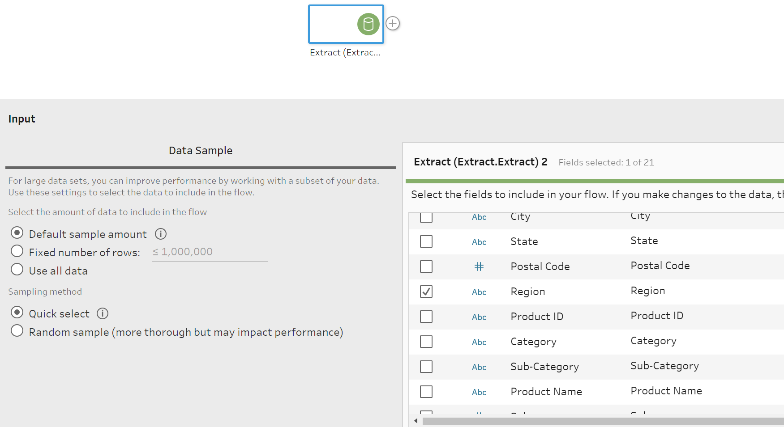The height and width of the screenshot is (427, 784).
Task: Click the Abc type icon for Product Name
Action: 479,392
